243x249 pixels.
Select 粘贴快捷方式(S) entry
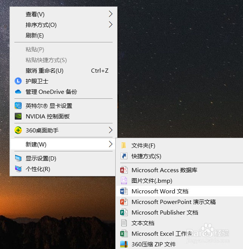(63, 60)
